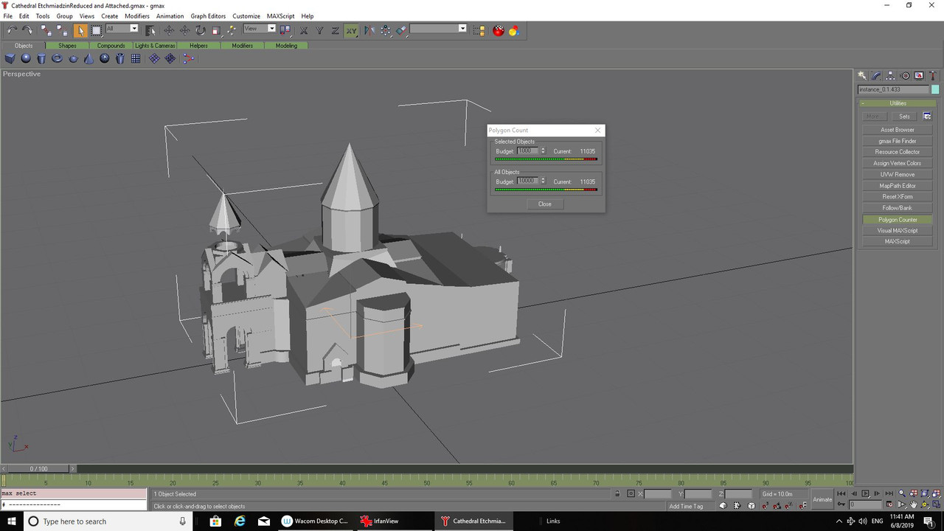Click the Undo arrow icon
The width and height of the screenshot is (944, 531).
(12, 30)
